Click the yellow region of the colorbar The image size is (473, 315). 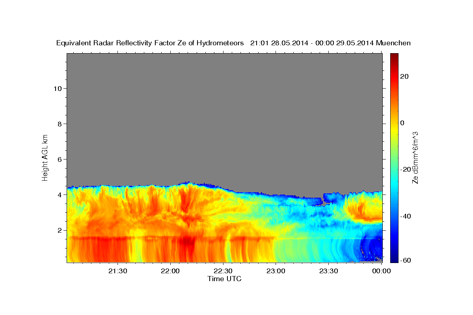(x=394, y=130)
